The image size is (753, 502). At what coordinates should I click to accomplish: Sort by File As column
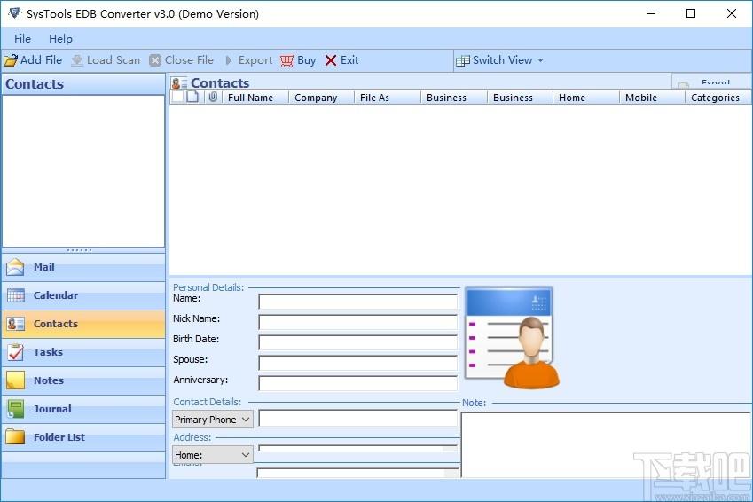(388, 98)
